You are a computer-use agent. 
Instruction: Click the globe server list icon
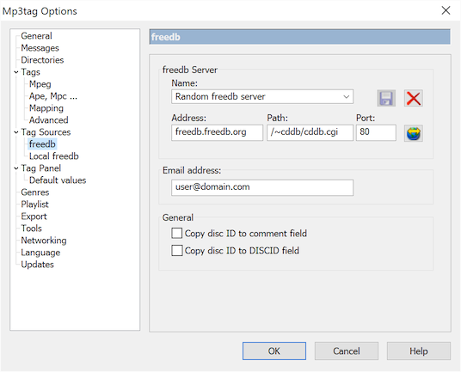pos(414,133)
